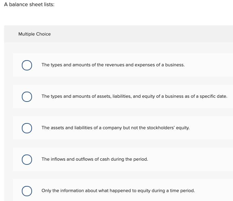Click the answer text mentioning 'as of a specific date'
This screenshot has width=233, height=201.
pyautogui.click(x=134, y=96)
